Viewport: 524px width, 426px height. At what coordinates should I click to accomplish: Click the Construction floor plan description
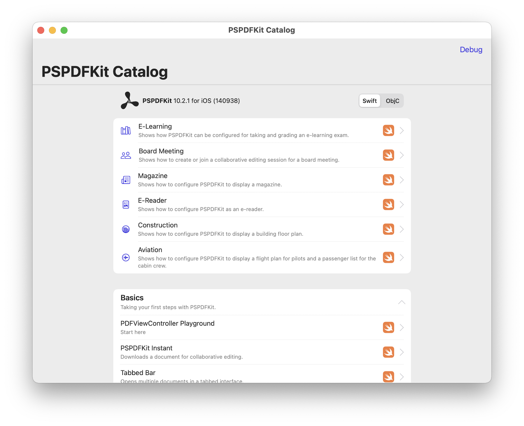coord(220,234)
